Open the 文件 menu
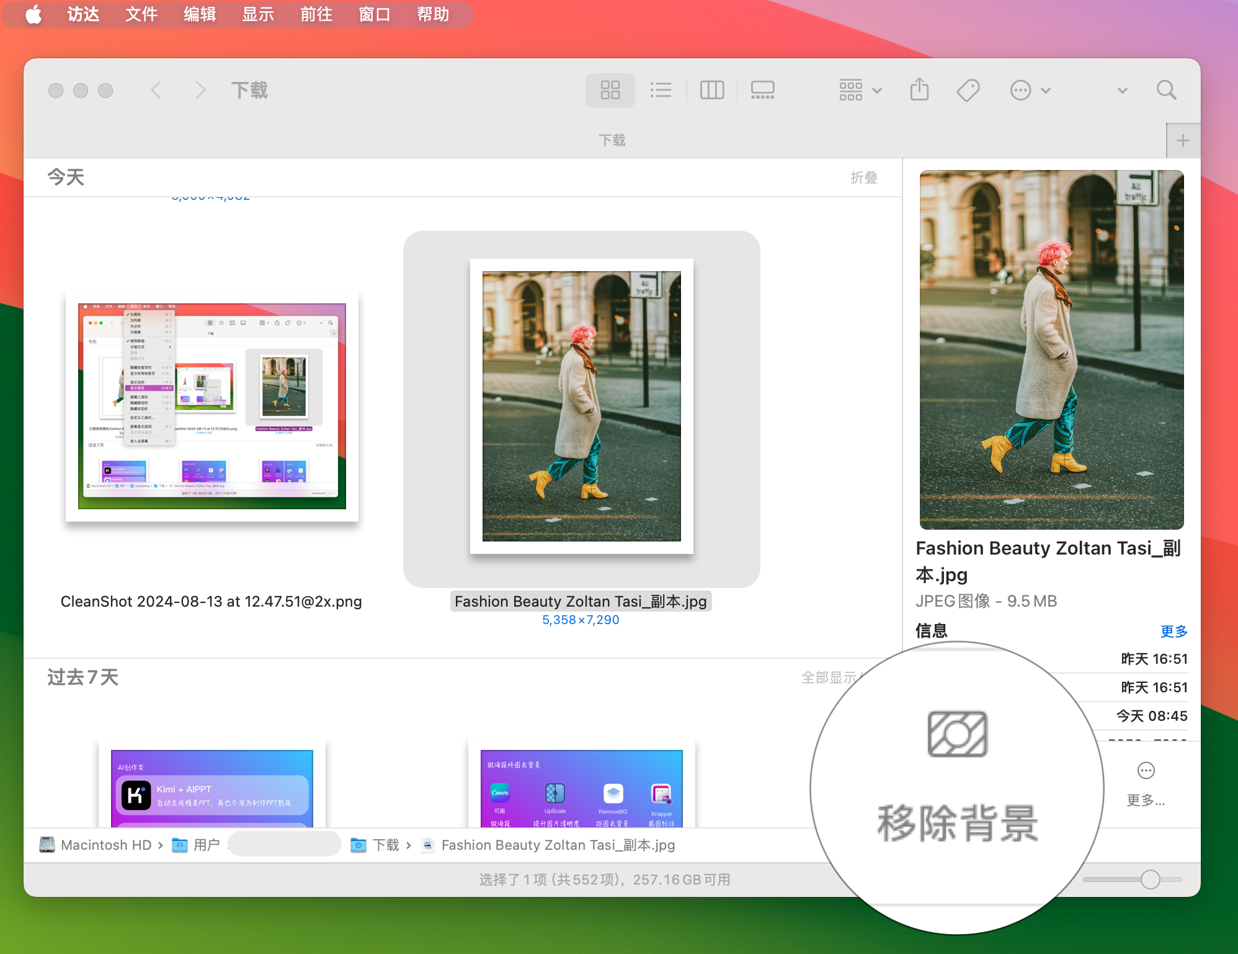The width and height of the screenshot is (1238, 954). [141, 14]
